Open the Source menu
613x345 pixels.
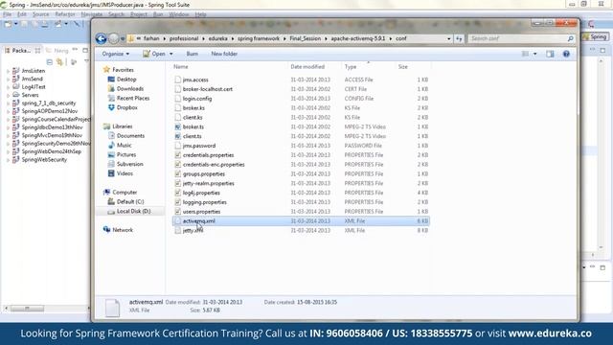tap(40, 14)
